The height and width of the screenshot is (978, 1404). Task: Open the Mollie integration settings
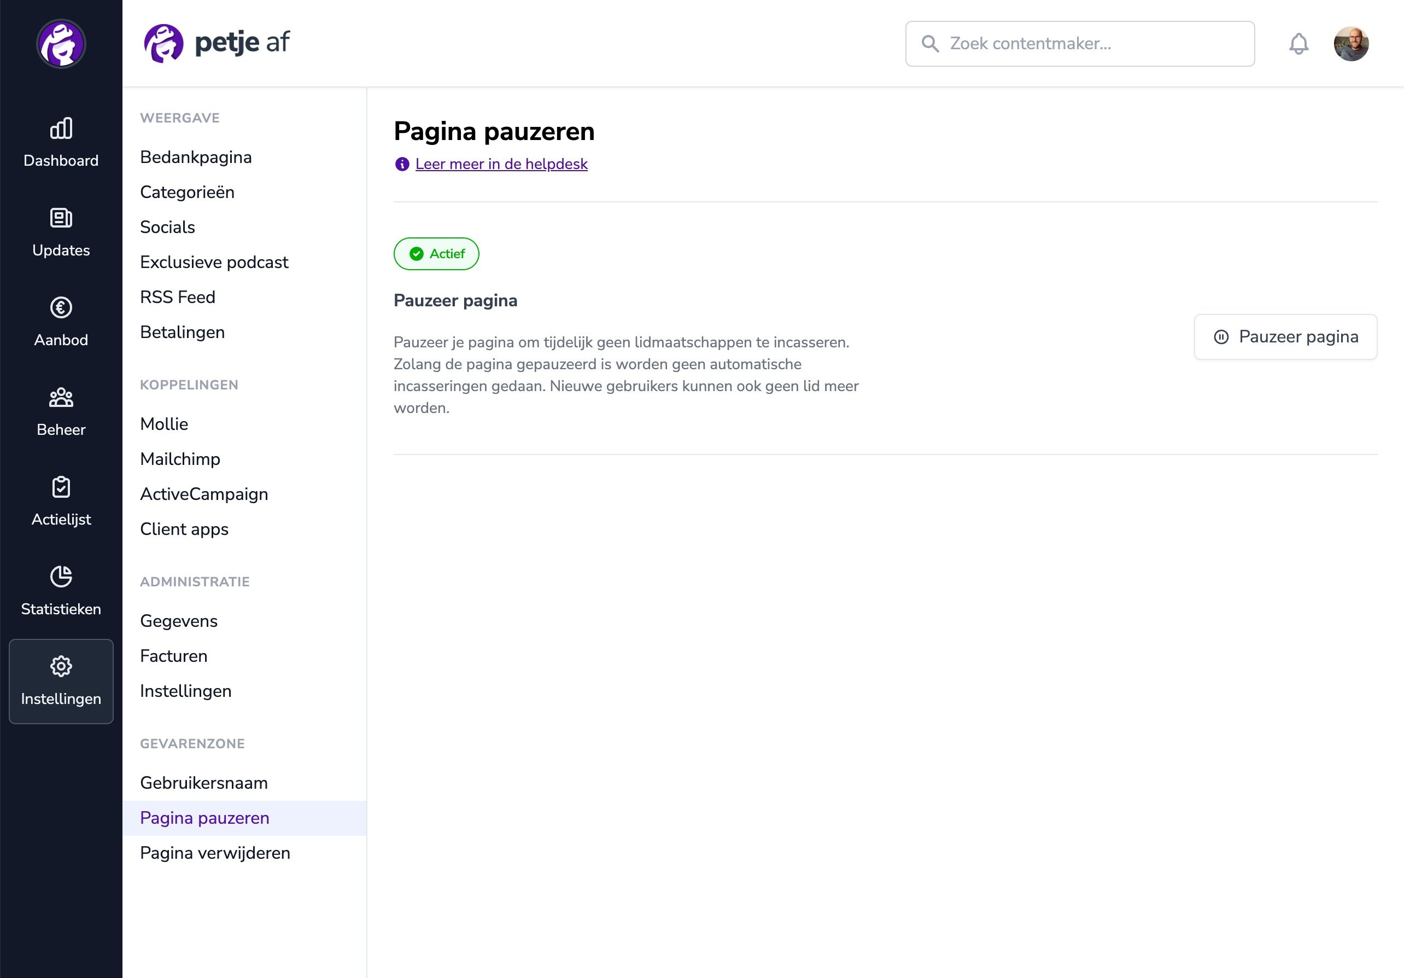[164, 424]
